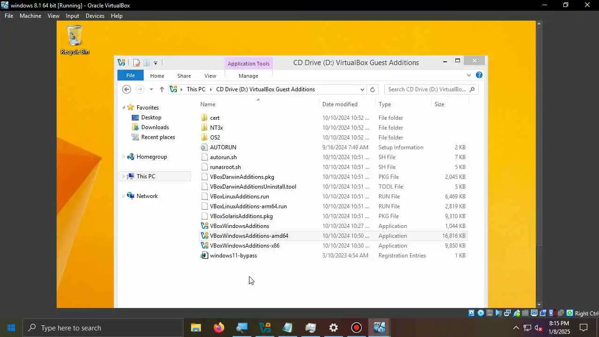Click the AUTORUN setup information file icon
599x337 pixels.
[x=204, y=147]
